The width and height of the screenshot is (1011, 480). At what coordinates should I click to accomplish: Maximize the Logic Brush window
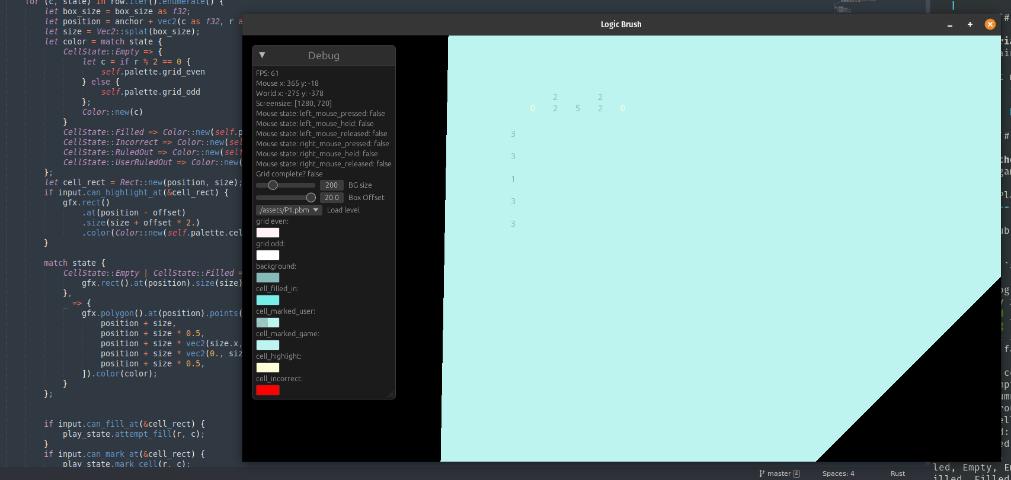click(x=970, y=24)
